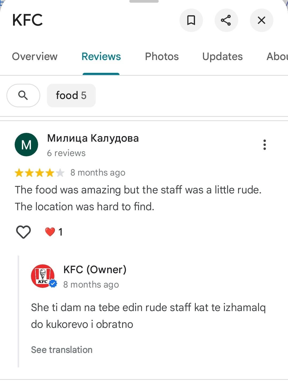Open reviewer Милица Калудова's profile name
The width and height of the screenshot is (288, 382).
tap(93, 138)
